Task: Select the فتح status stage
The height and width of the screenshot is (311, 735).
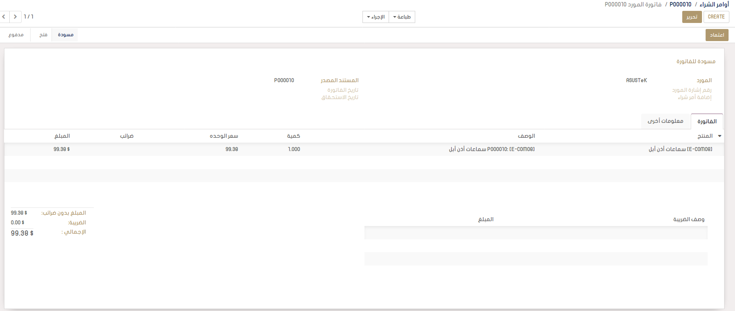Action: [x=43, y=35]
